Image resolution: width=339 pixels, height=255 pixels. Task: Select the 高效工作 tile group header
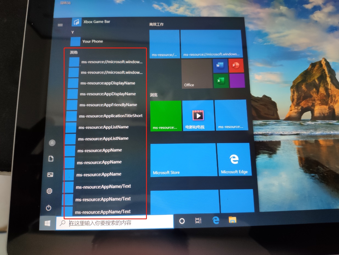pyautogui.click(x=156, y=24)
